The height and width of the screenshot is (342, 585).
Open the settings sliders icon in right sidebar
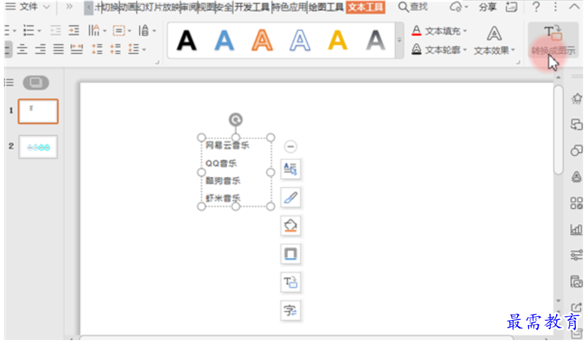[x=577, y=255]
